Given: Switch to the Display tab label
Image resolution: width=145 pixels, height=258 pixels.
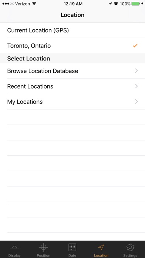Looking at the screenshot, I should tap(14, 255).
